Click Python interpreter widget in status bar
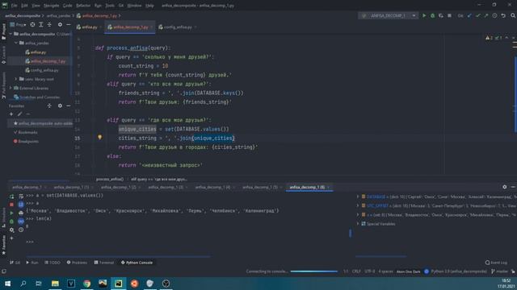517x290 pixels. tap(459, 271)
